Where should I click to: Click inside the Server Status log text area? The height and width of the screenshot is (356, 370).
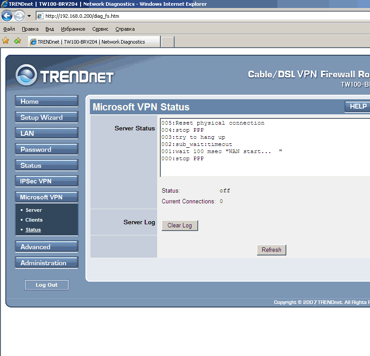265,148
